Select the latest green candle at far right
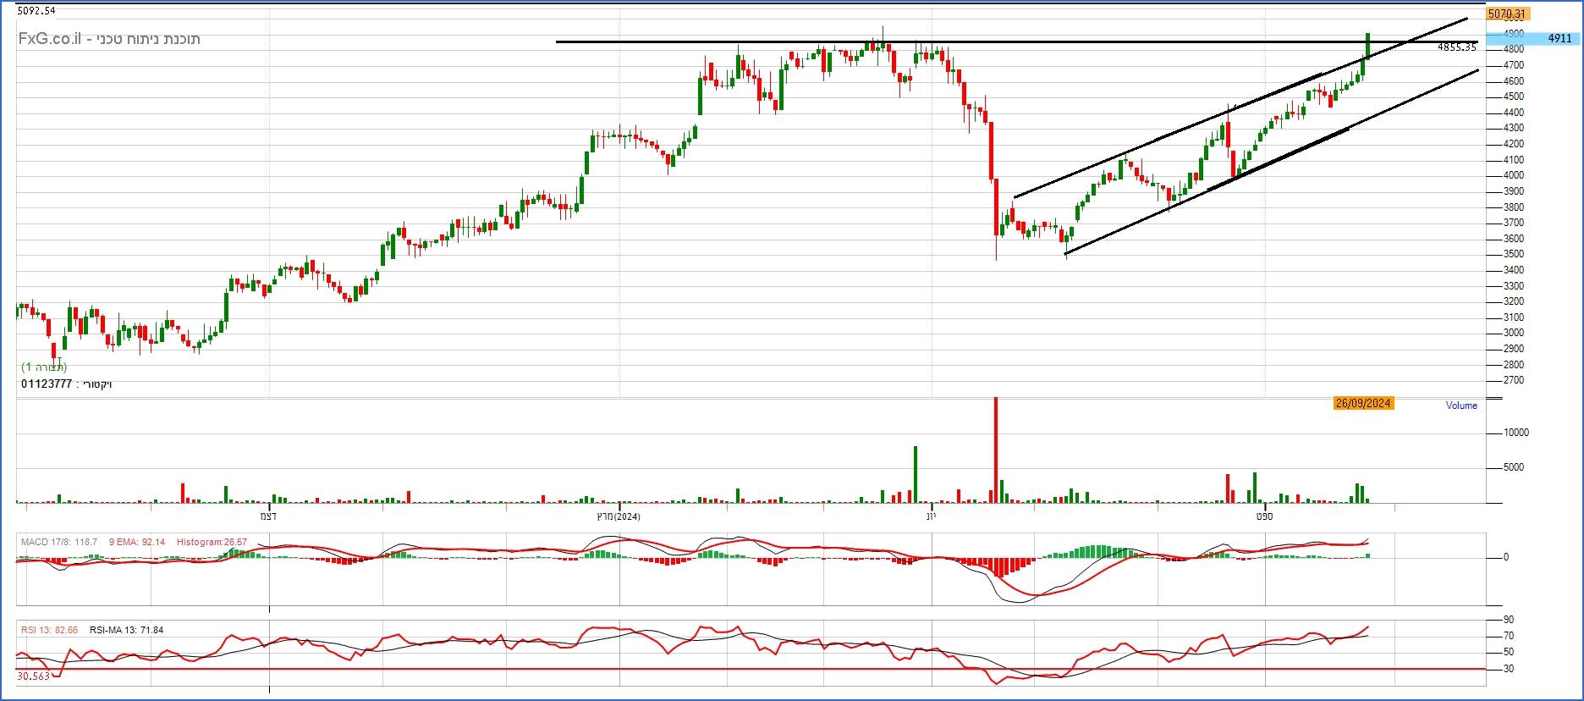The image size is (1584, 701). [1368, 46]
